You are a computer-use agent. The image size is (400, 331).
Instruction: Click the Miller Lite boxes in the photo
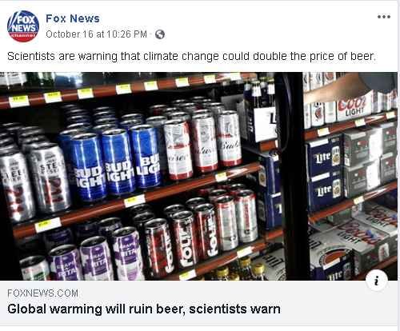(324, 173)
